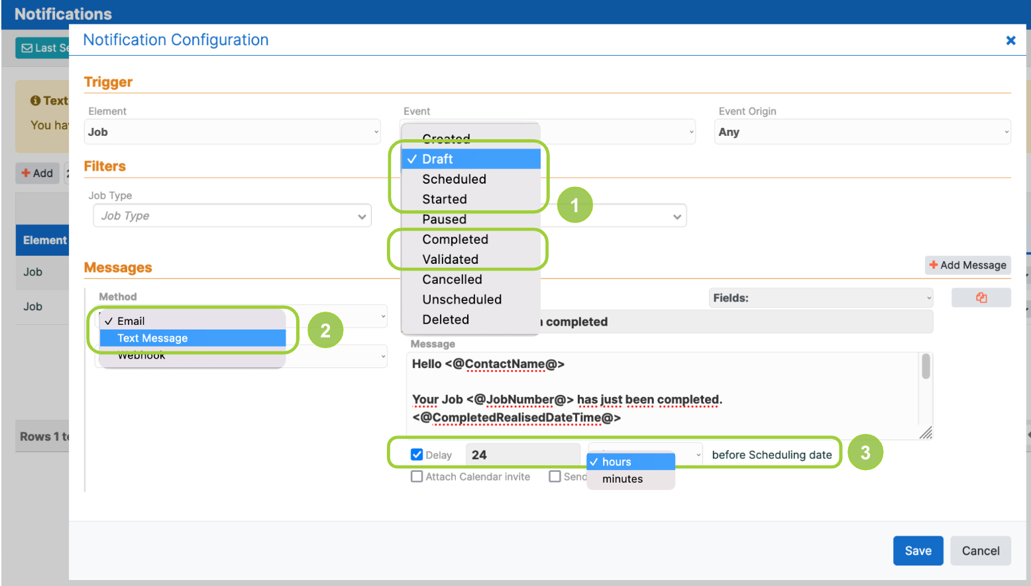Open the Event dropdown arrow
This screenshot has width=1031, height=586.
(x=691, y=132)
